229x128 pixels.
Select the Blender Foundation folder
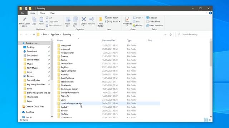69,92
